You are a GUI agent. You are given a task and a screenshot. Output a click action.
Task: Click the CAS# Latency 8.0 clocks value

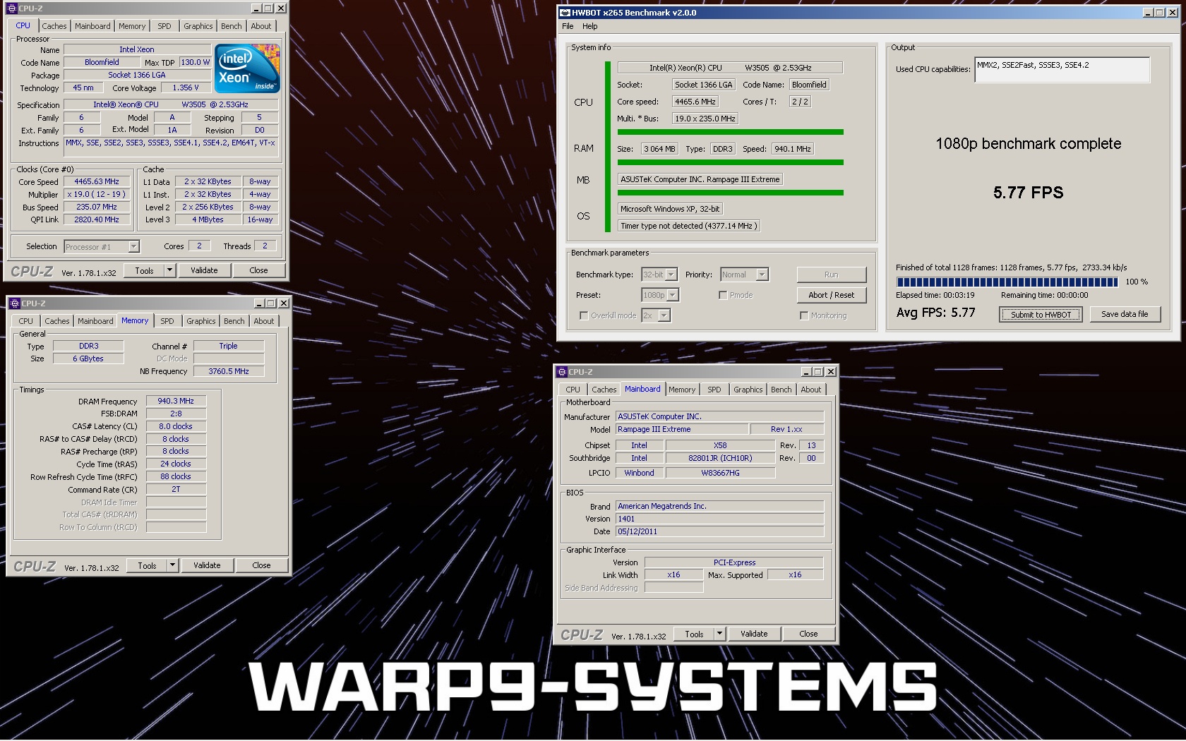click(x=176, y=426)
